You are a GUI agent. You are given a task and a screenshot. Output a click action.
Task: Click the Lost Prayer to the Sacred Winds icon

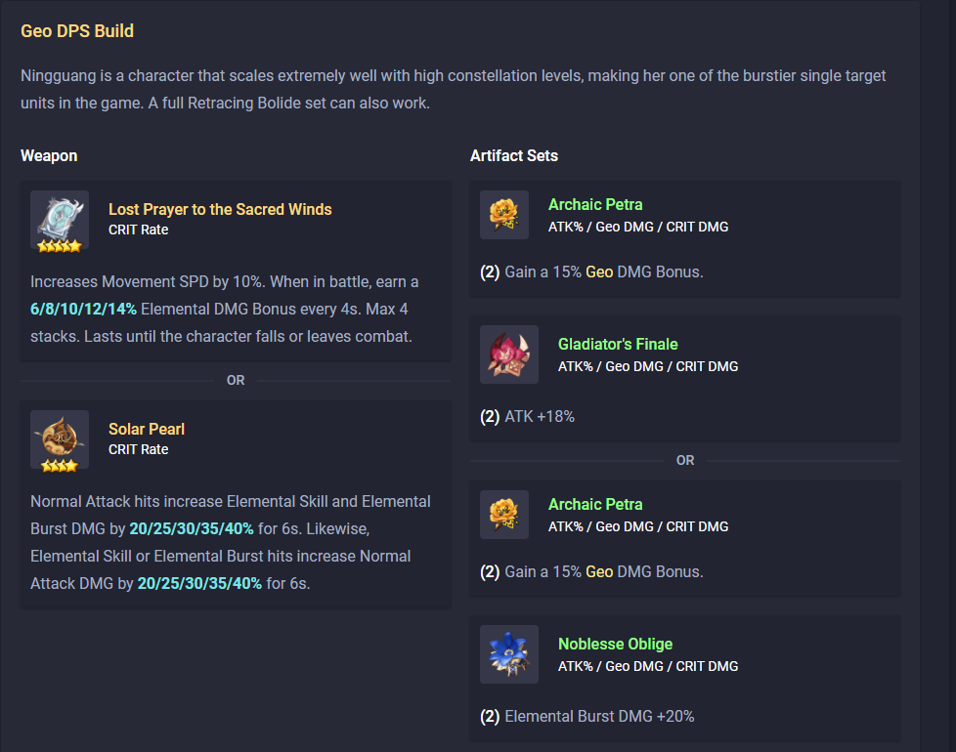[x=60, y=220]
